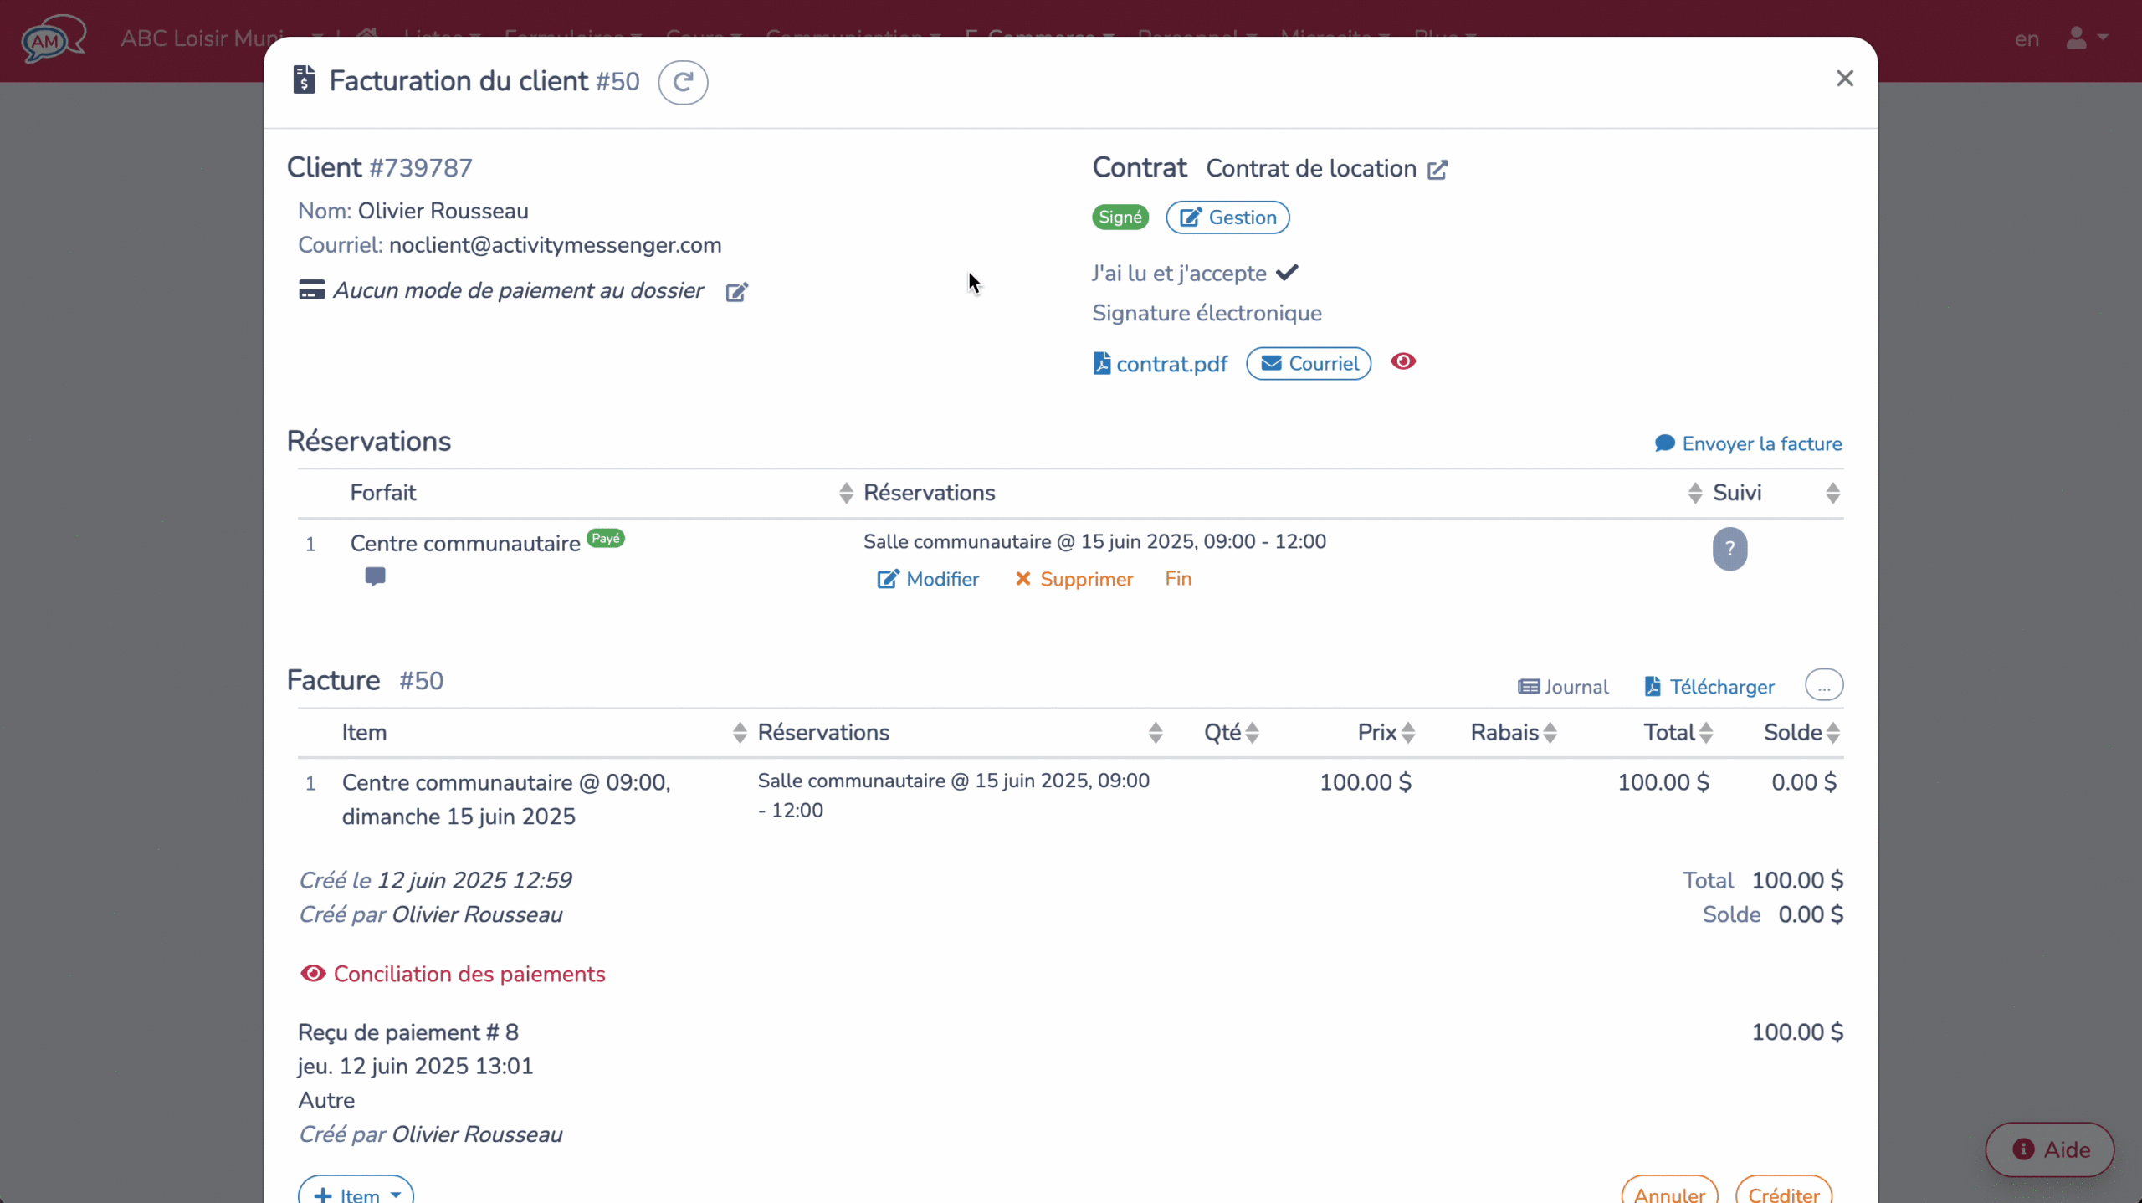
Task: Open the invoice Journal
Action: click(x=1561, y=686)
